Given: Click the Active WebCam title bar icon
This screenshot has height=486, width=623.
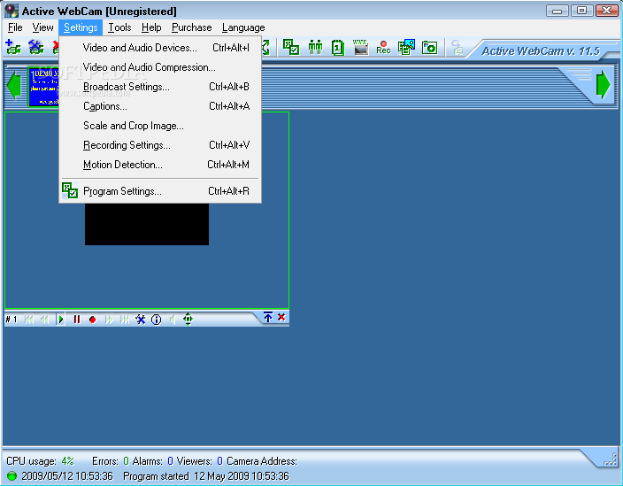Looking at the screenshot, I should coord(12,11).
